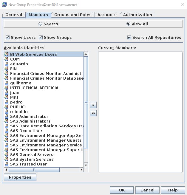This screenshot has height=195, width=187.
Task: Click the group icon for Financial Crimes Monitor Administr
Action: click(7, 73)
